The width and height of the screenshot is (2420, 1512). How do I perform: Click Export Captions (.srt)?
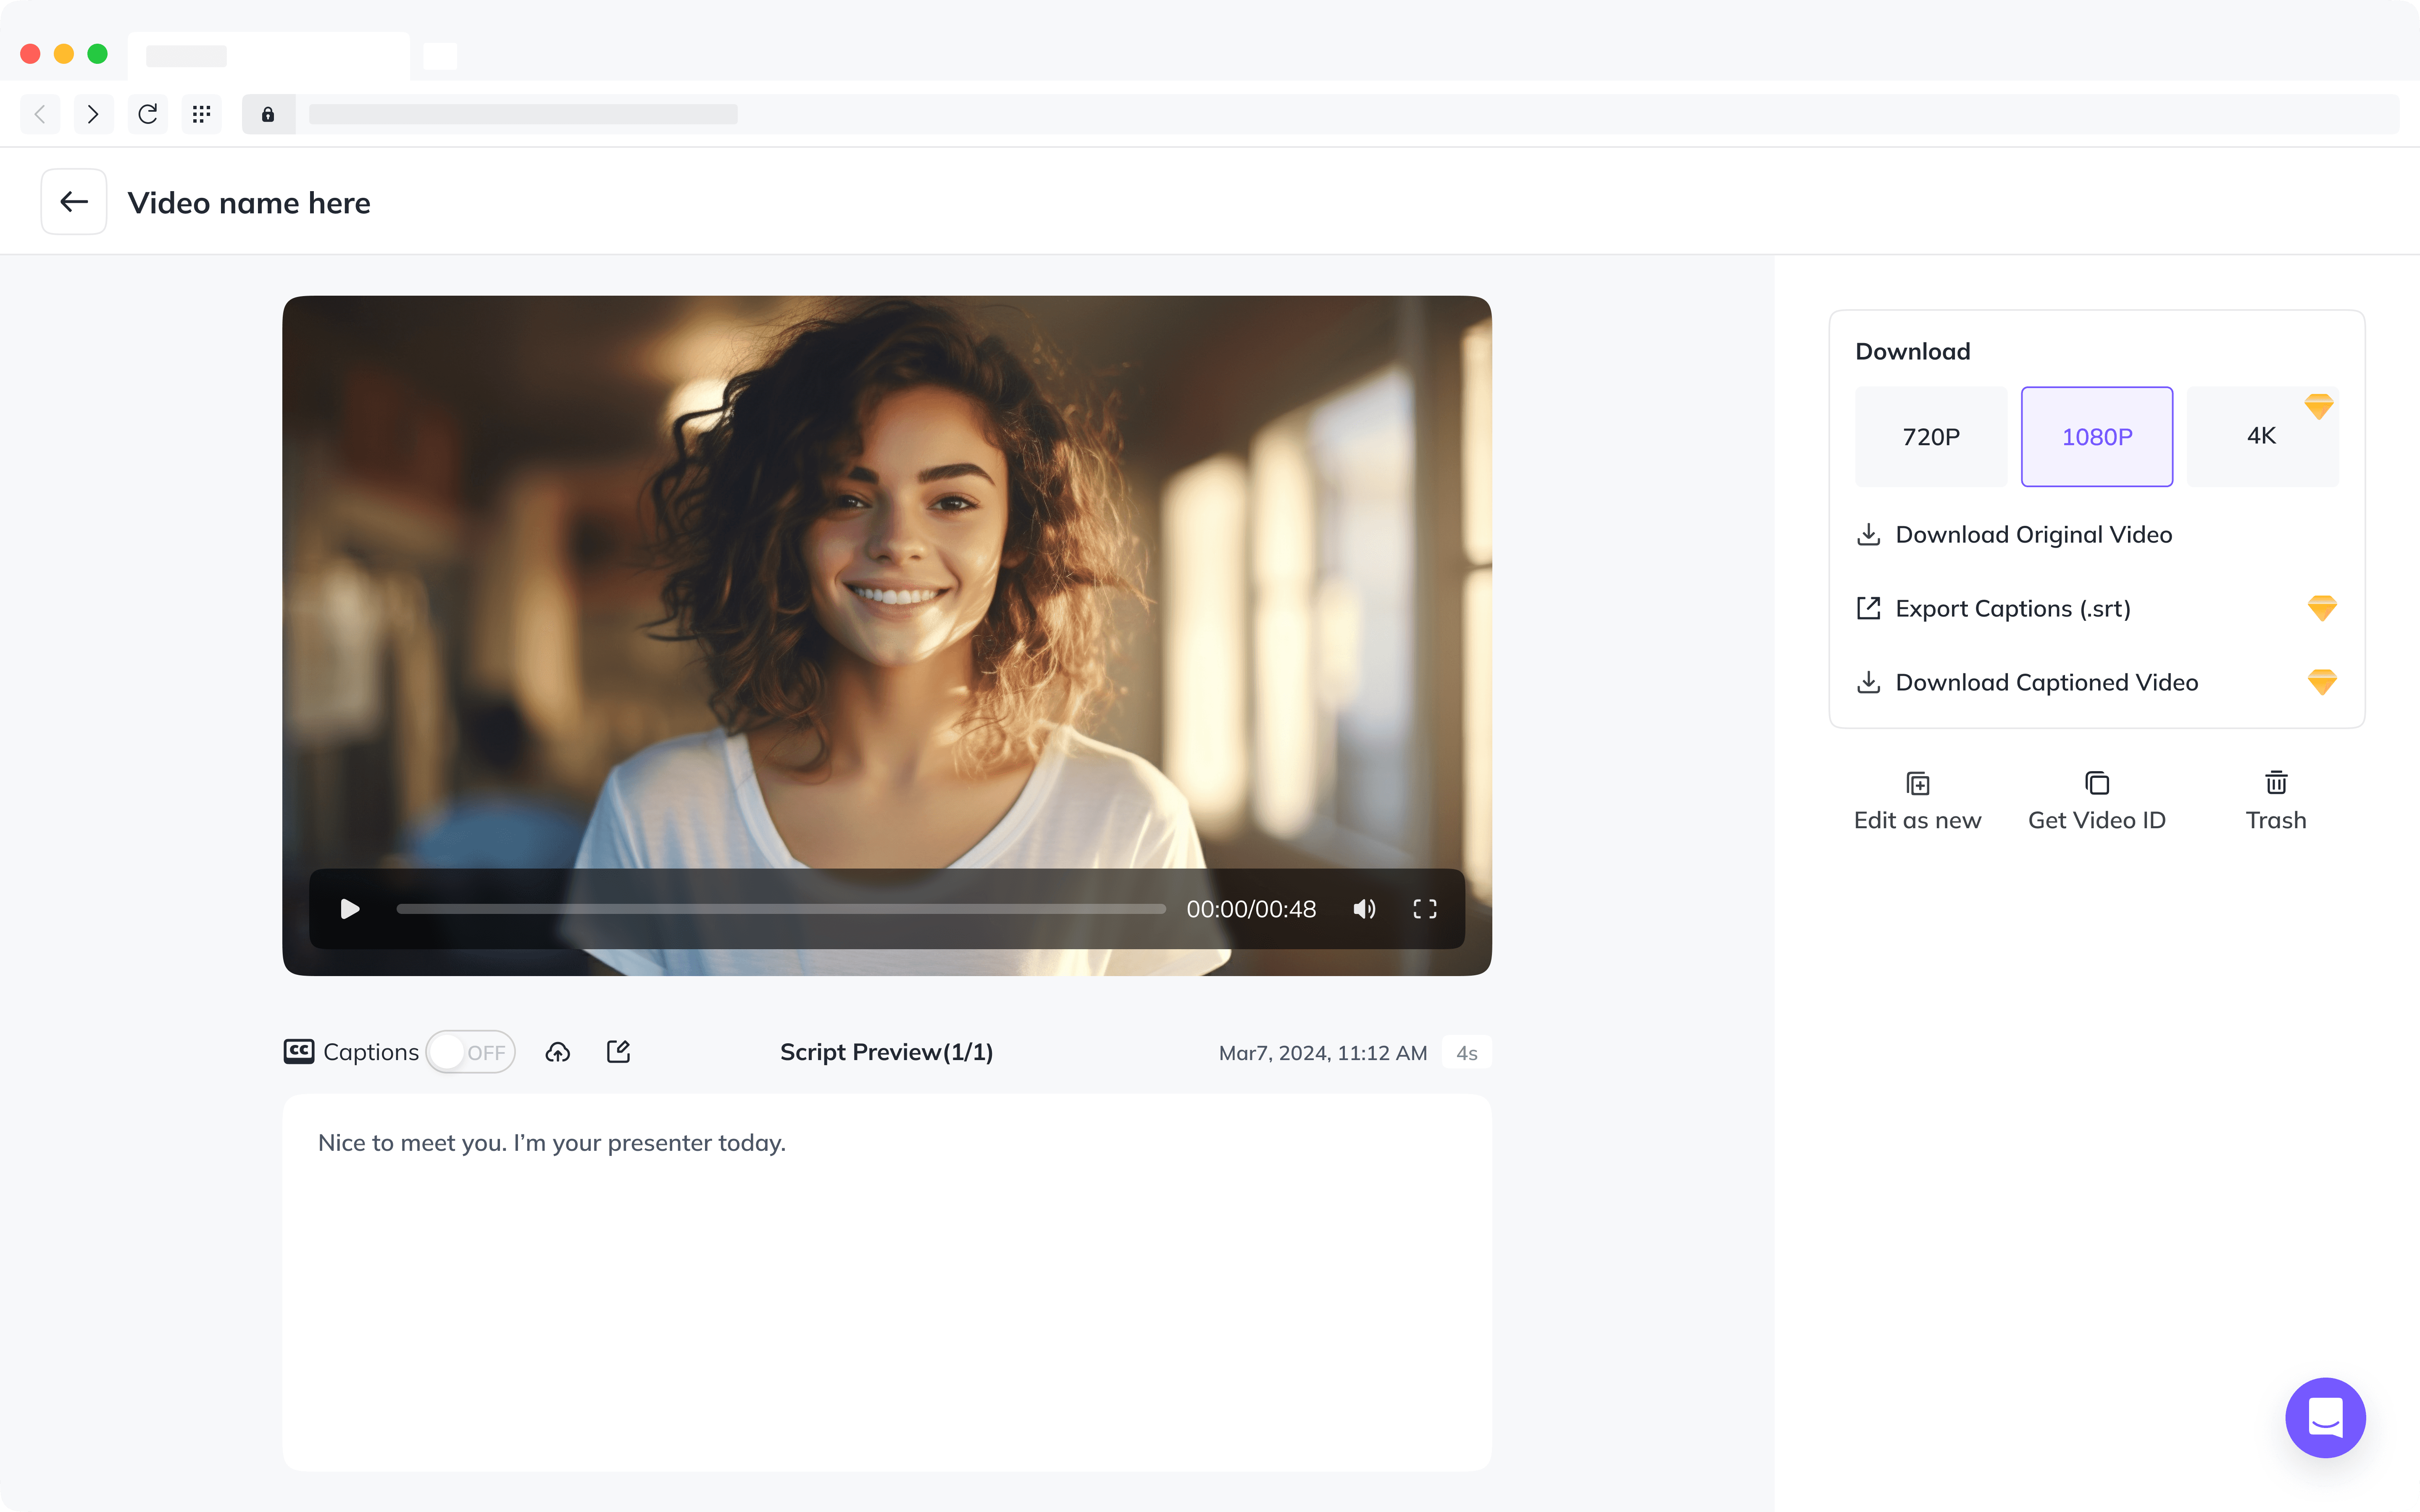2012,609
